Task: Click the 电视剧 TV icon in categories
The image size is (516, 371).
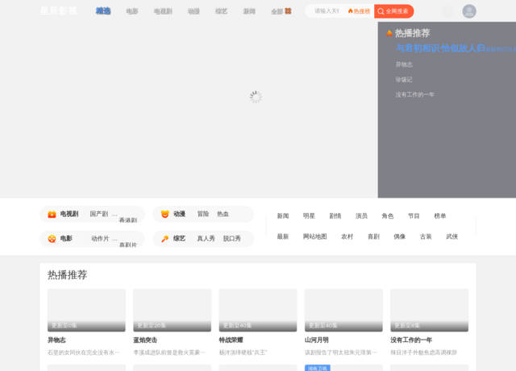Action: tap(52, 215)
